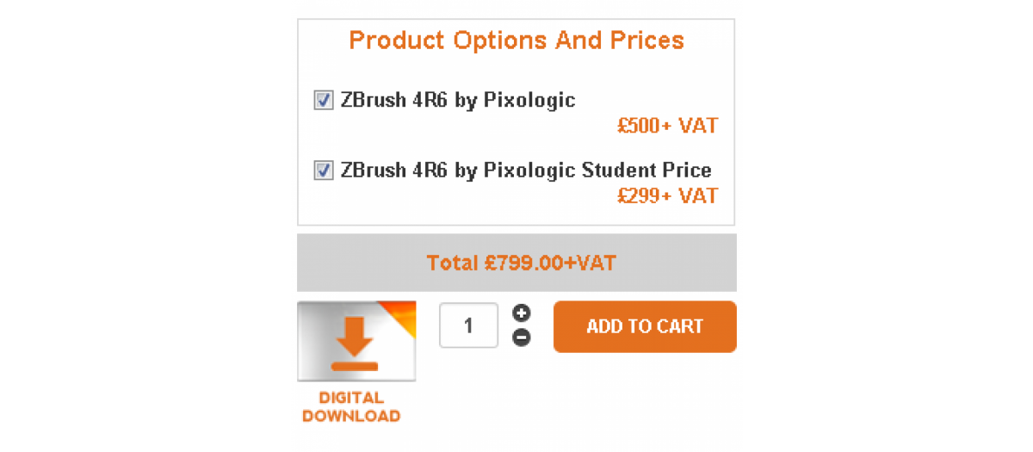Open the DIGITAL DOWNLOAD text link
The width and height of the screenshot is (1033, 452).
pyautogui.click(x=351, y=407)
